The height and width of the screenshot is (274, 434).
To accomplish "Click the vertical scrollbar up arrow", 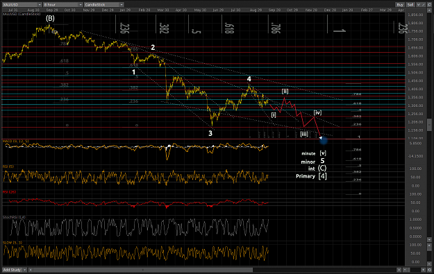I will click(429, 10).
